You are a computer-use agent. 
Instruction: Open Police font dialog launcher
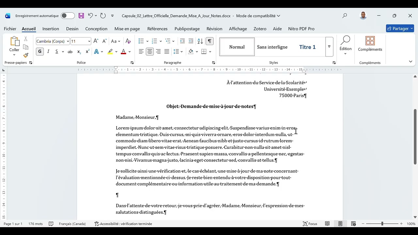click(132, 63)
